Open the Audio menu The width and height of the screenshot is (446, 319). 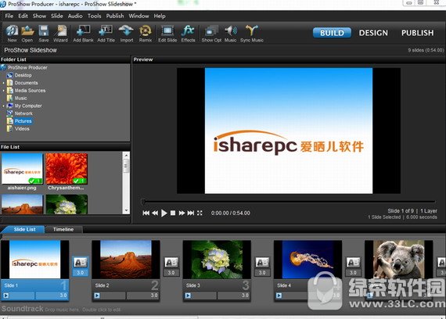coord(75,16)
